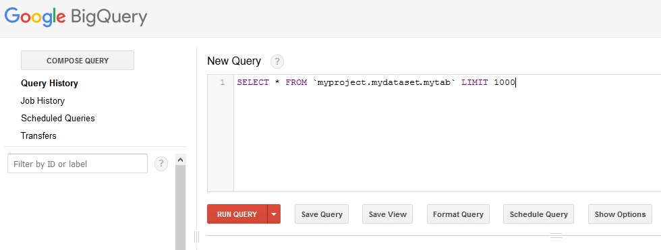Click the Compose Query button
The image size is (661, 250).
point(78,61)
